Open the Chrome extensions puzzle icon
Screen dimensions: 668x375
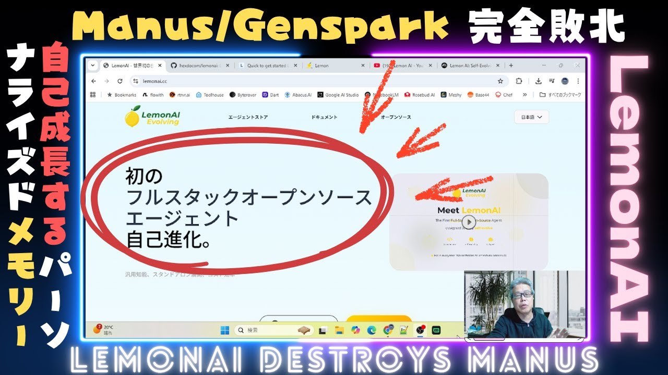point(519,81)
